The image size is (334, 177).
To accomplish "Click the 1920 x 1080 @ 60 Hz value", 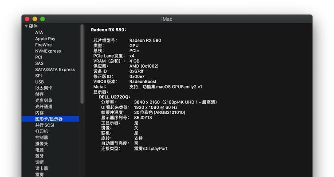I will tap(156, 107).
